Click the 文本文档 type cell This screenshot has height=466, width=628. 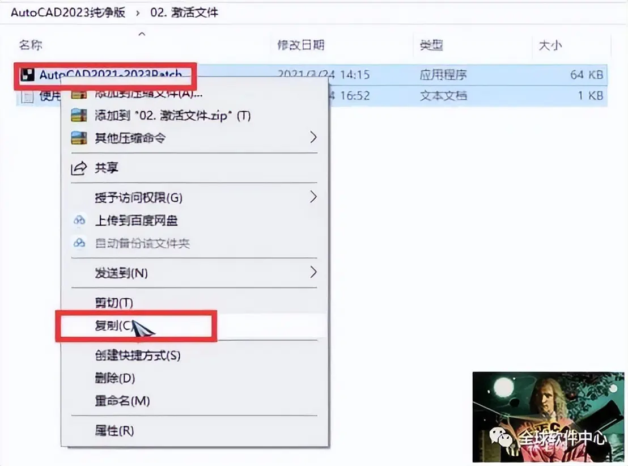[443, 96]
